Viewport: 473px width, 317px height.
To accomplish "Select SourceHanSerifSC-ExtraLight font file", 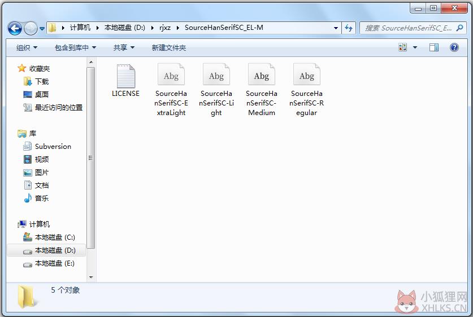I will [x=171, y=90].
